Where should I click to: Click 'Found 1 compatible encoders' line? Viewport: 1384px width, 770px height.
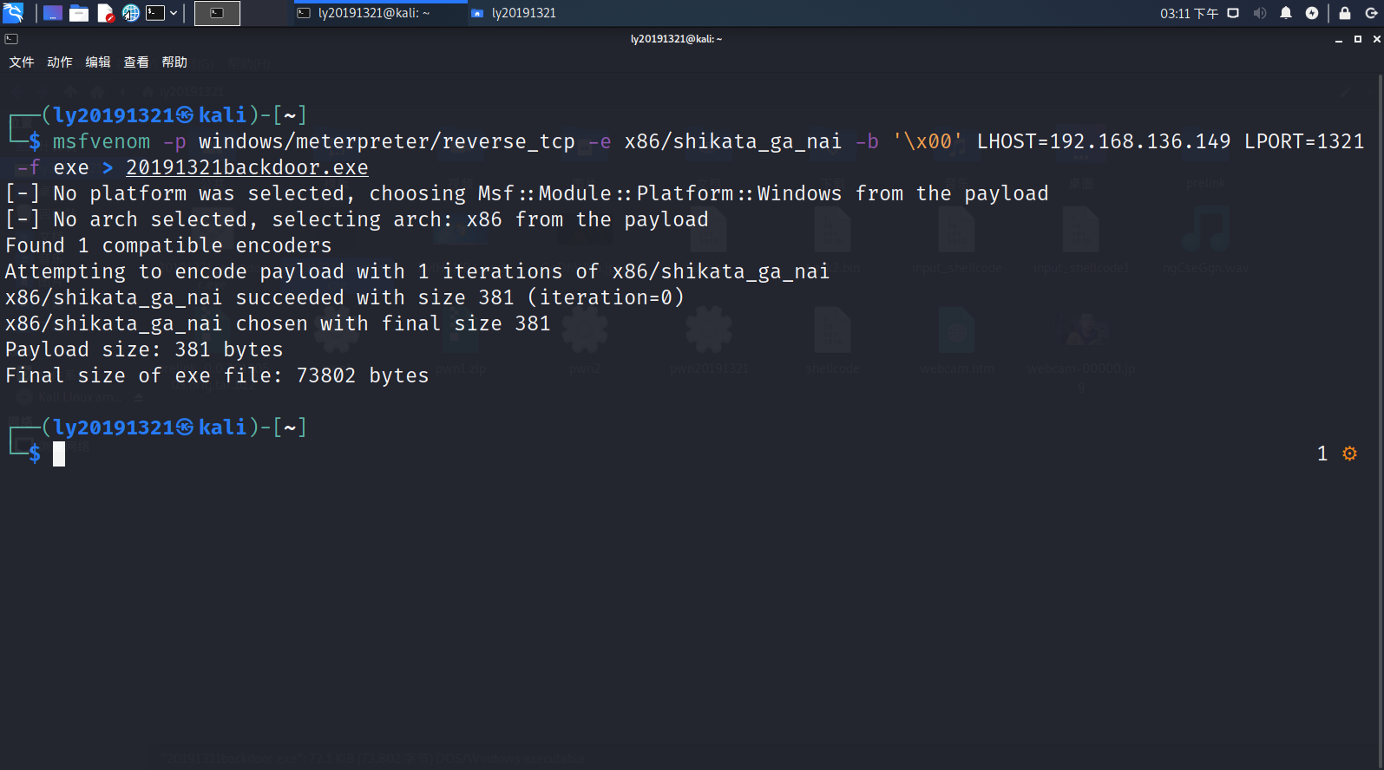point(168,245)
